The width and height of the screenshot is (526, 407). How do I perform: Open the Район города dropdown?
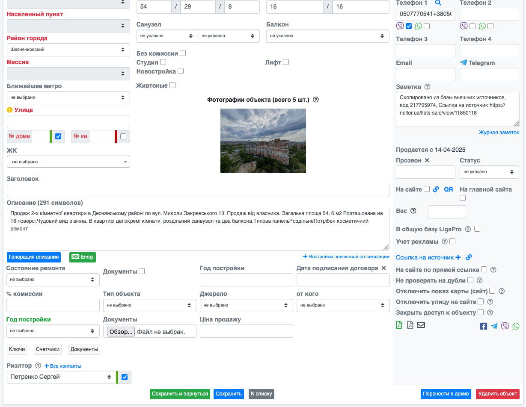68,50
